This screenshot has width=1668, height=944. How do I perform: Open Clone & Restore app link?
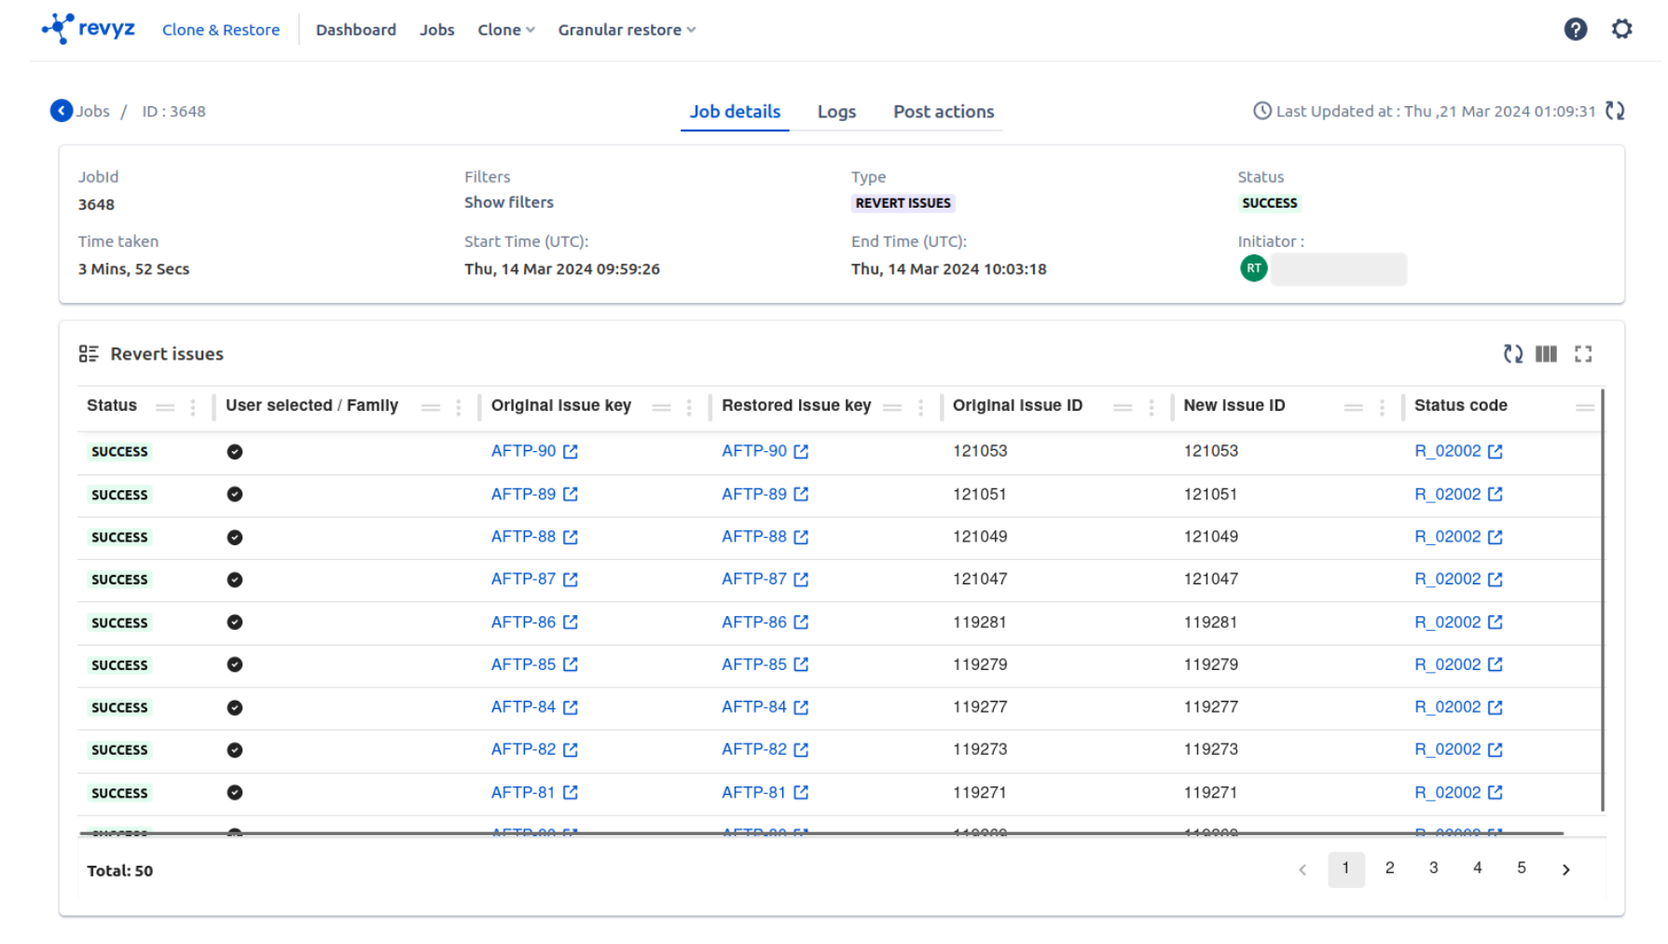tap(221, 30)
